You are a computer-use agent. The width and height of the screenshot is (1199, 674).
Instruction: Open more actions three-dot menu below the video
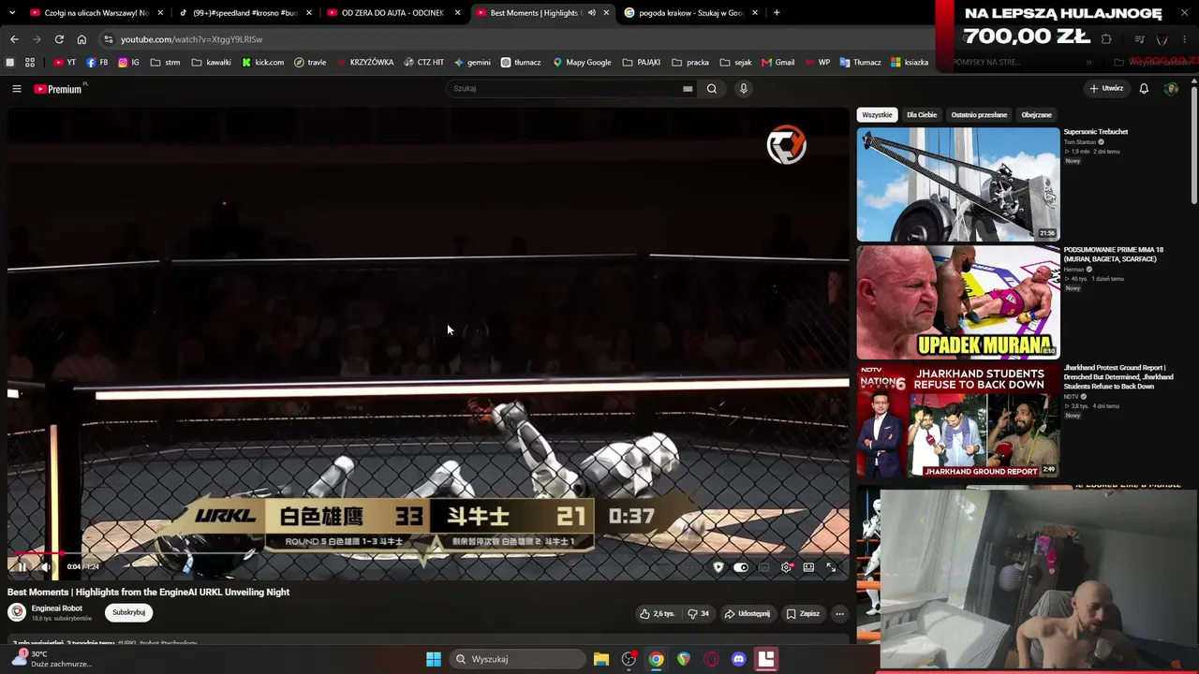click(839, 613)
